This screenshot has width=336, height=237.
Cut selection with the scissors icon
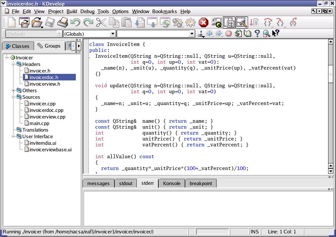point(101,22)
